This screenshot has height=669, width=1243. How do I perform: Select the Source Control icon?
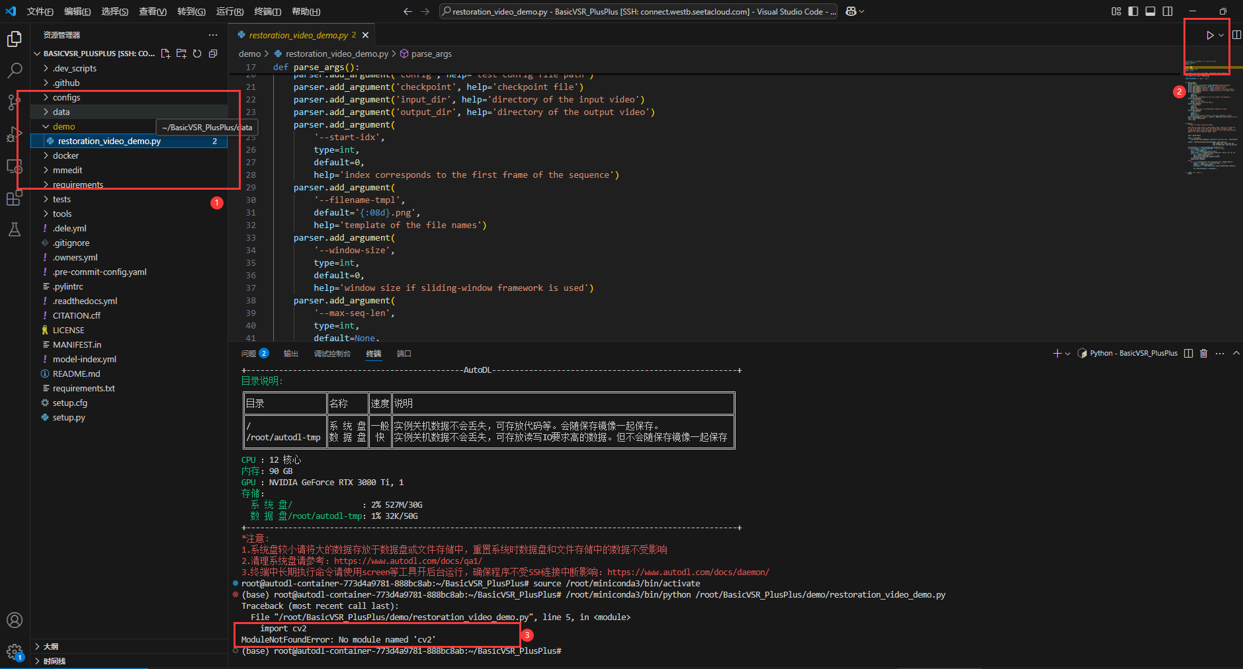click(x=15, y=102)
